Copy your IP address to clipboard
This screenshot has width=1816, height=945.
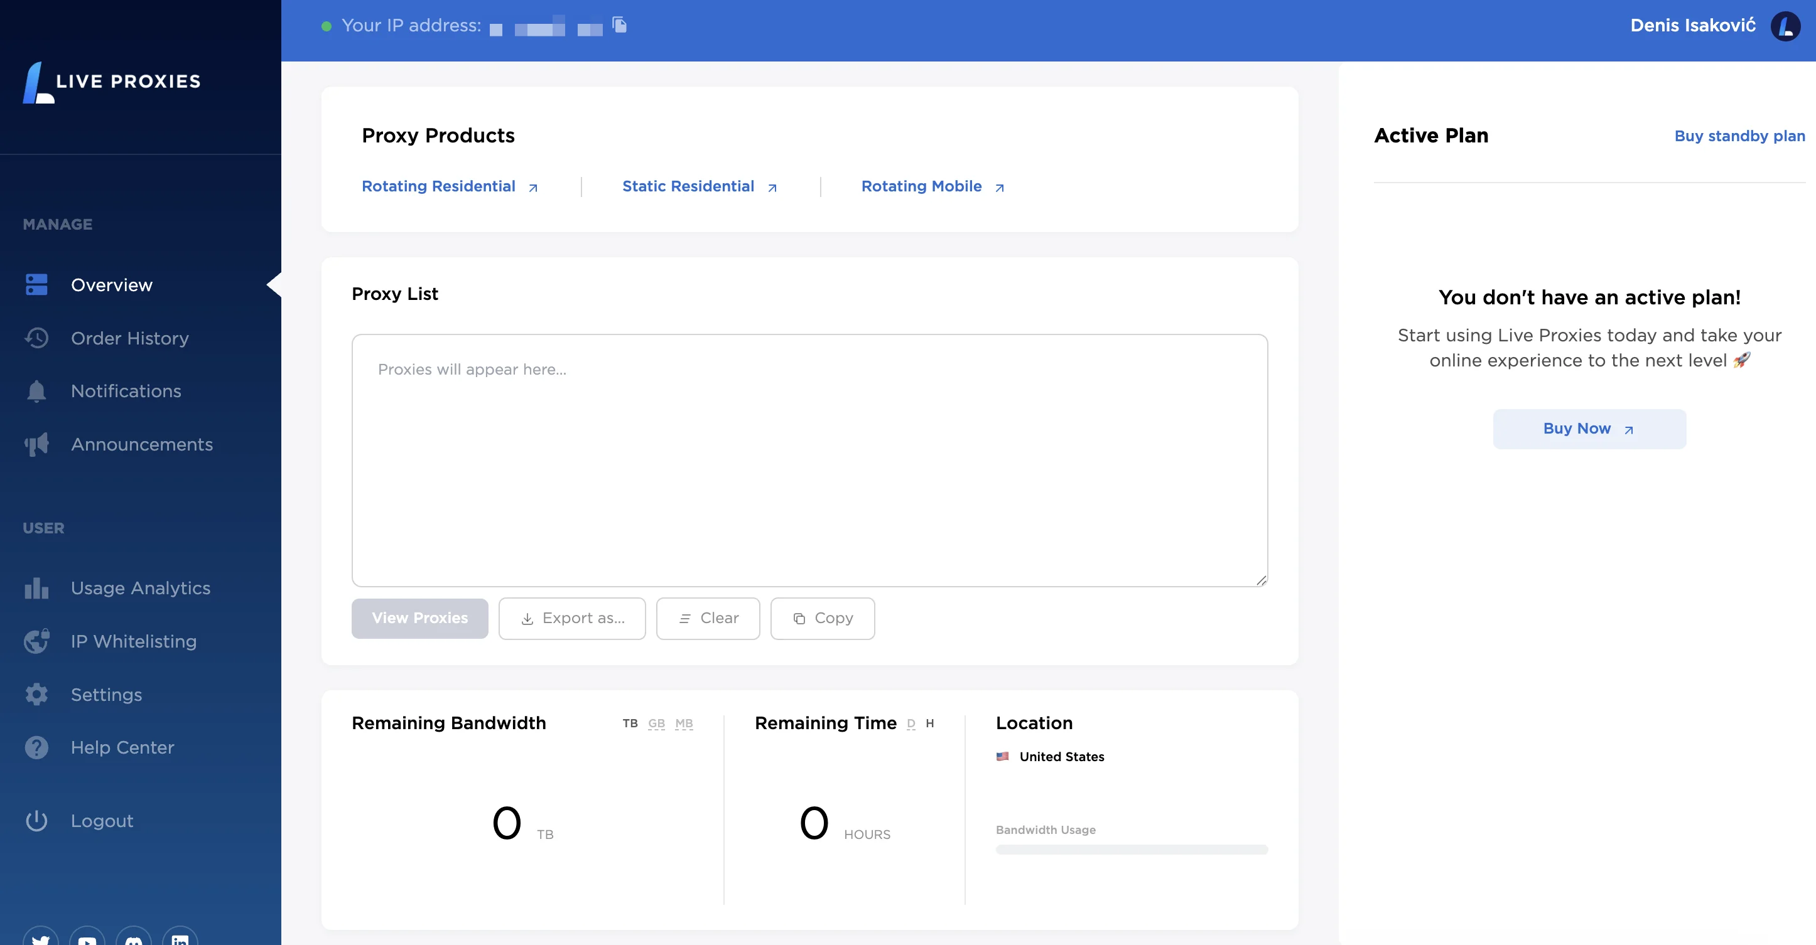(x=620, y=26)
